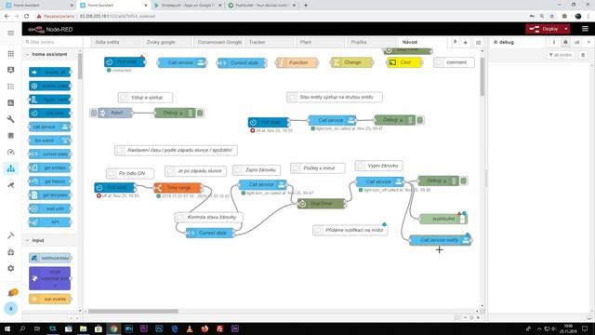Screen dimensions: 595x335
Task: Collapse the 'input' palette category
Action: pos(49,240)
